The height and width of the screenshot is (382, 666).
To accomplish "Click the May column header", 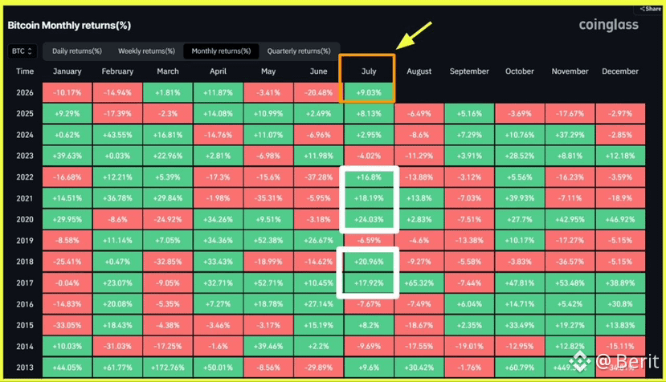I will click(x=268, y=71).
